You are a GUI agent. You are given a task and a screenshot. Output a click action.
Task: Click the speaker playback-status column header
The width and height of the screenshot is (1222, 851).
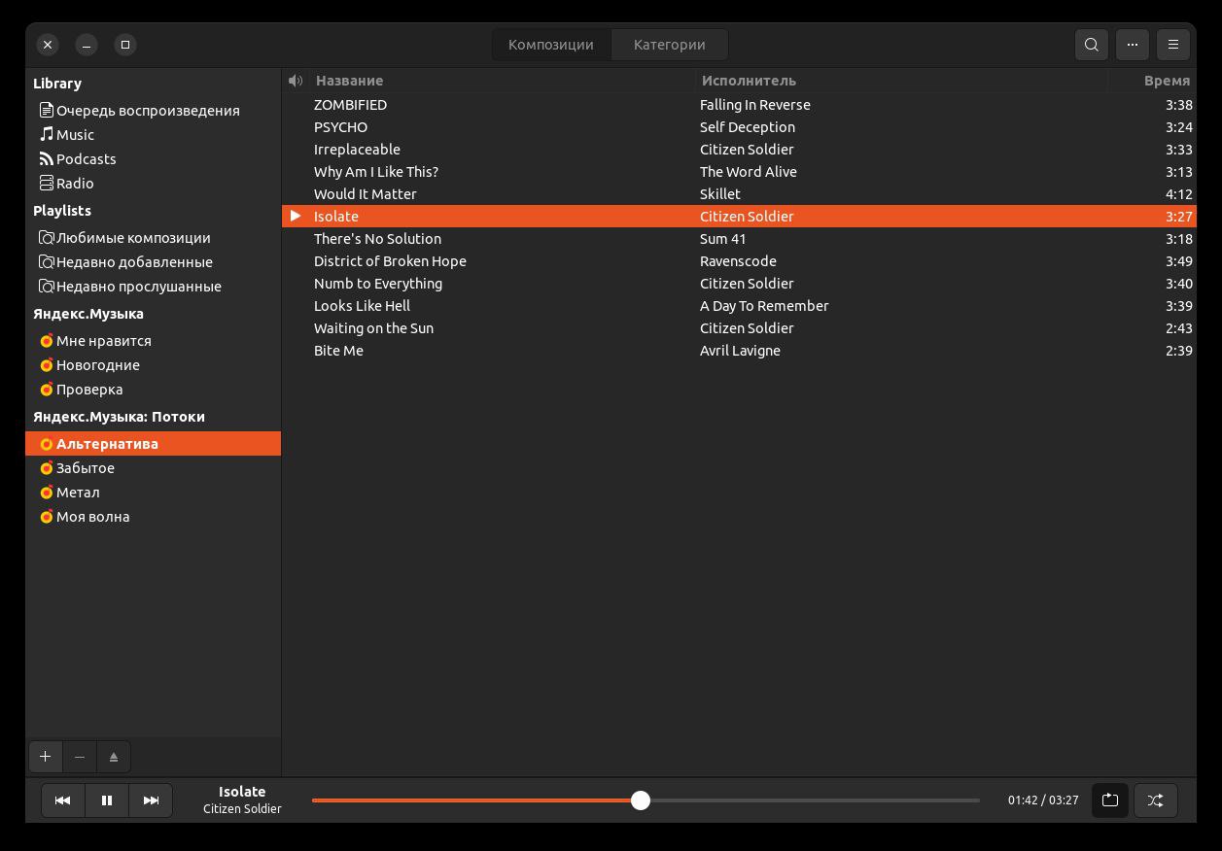tap(296, 81)
